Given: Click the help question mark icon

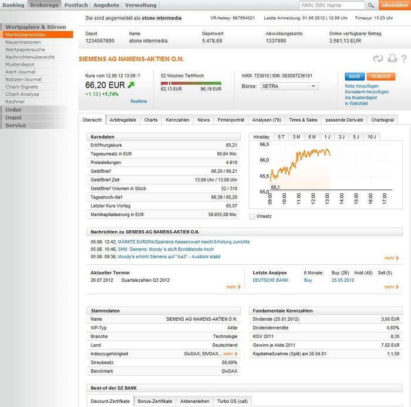Looking at the screenshot, I should tap(404, 59).
